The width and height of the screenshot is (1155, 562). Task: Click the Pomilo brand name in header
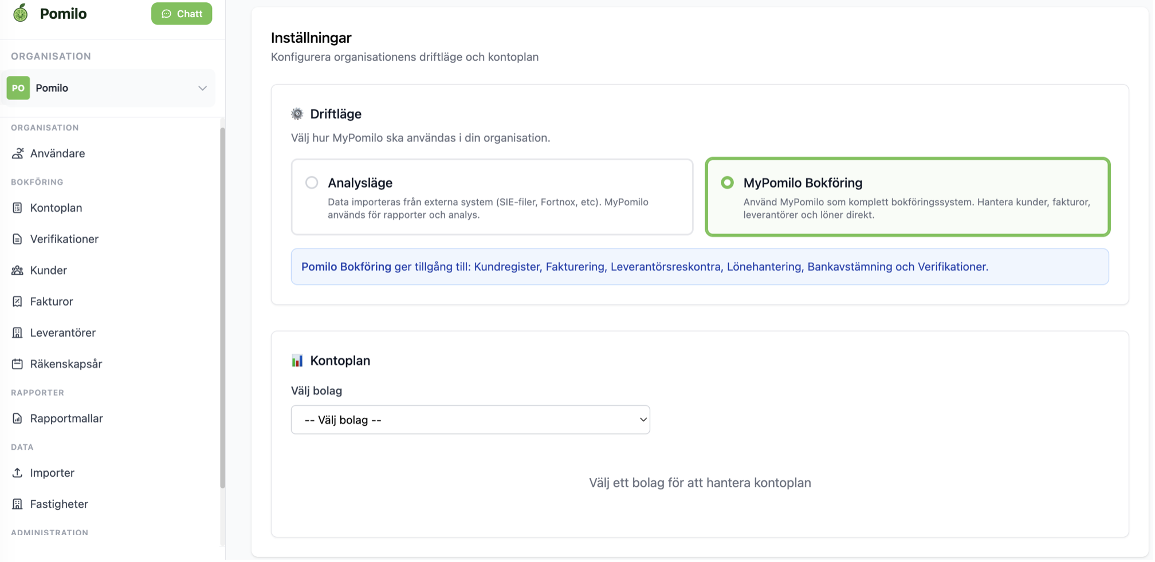(63, 14)
